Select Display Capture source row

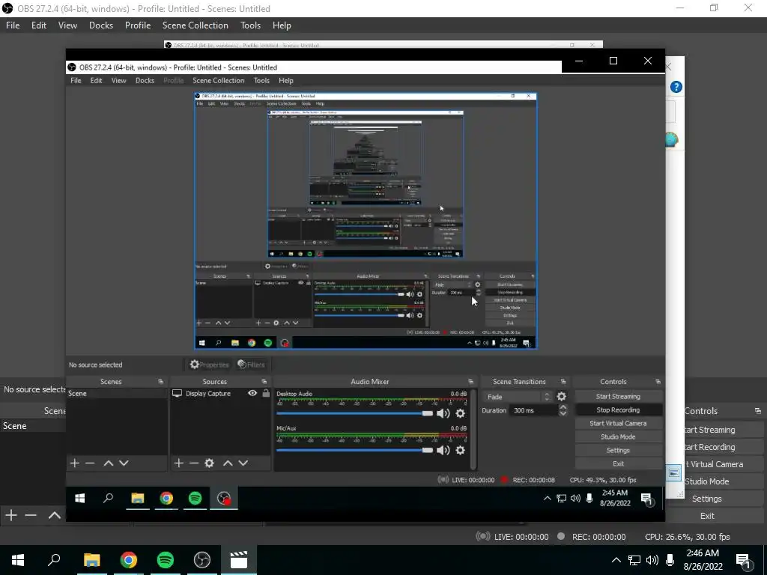[x=221, y=393]
